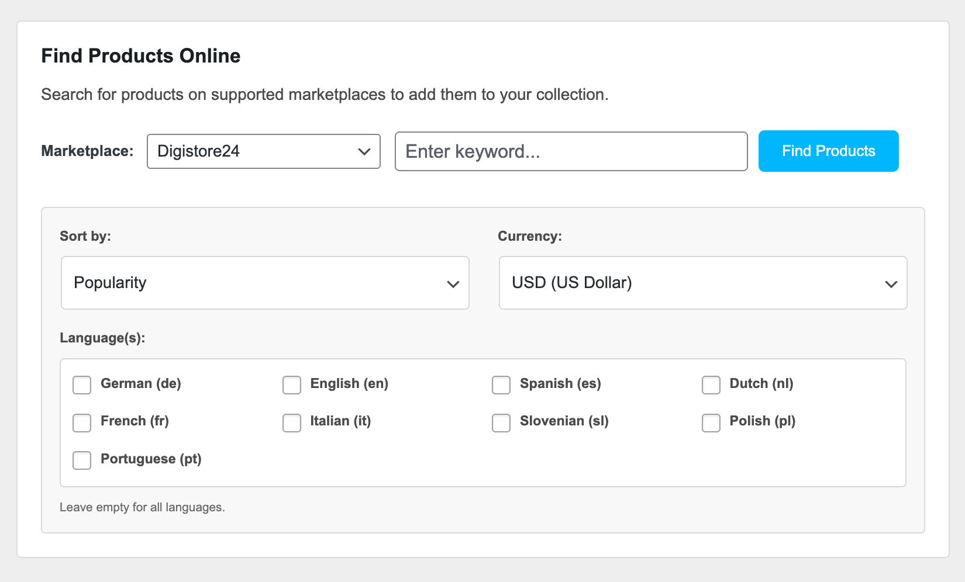Click the keyword search input field
The height and width of the screenshot is (582, 965).
pyautogui.click(x=571, y=151)
